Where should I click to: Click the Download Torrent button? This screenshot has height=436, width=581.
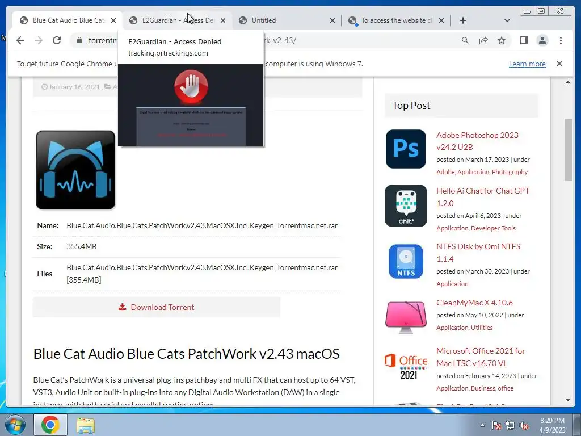click(157, 307)
